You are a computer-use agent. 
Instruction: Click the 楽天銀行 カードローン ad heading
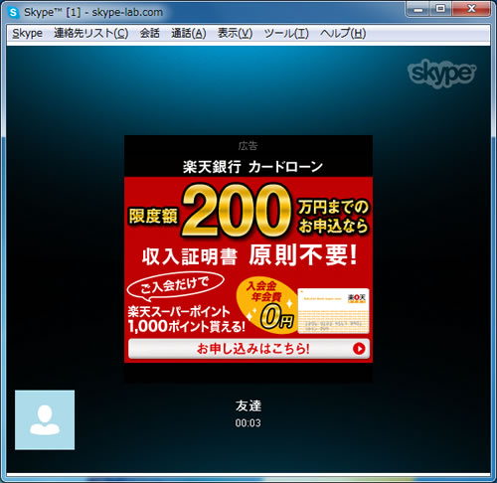pos(252,167)
